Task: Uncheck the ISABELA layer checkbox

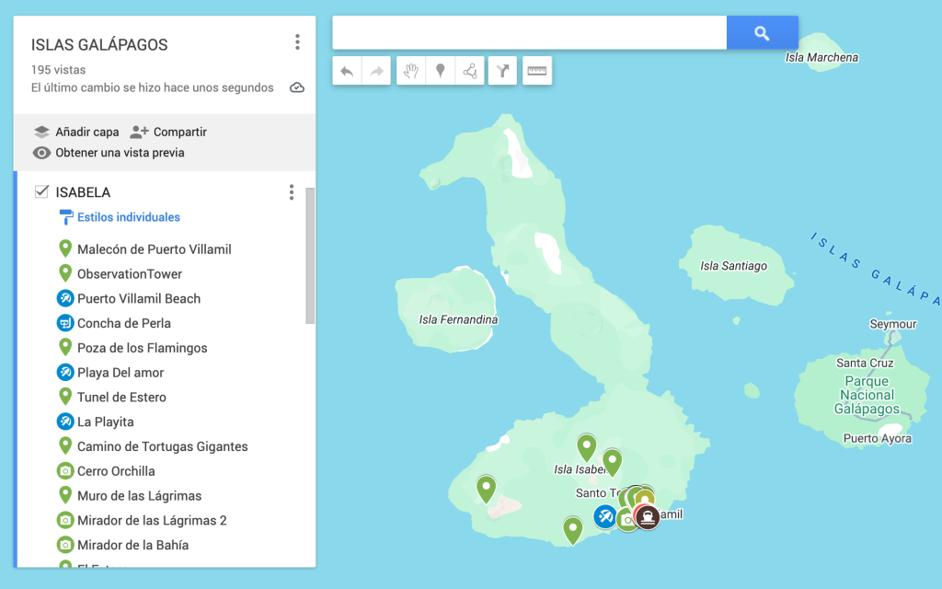Action: [x=40, y=191]
